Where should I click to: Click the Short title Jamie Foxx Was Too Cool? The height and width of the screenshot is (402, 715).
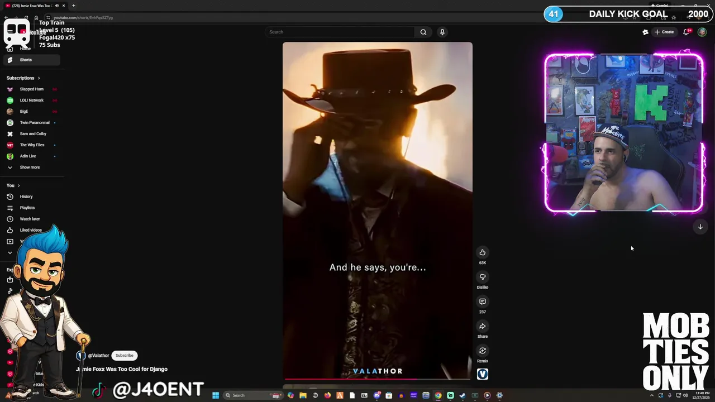(x=122, y=369)
